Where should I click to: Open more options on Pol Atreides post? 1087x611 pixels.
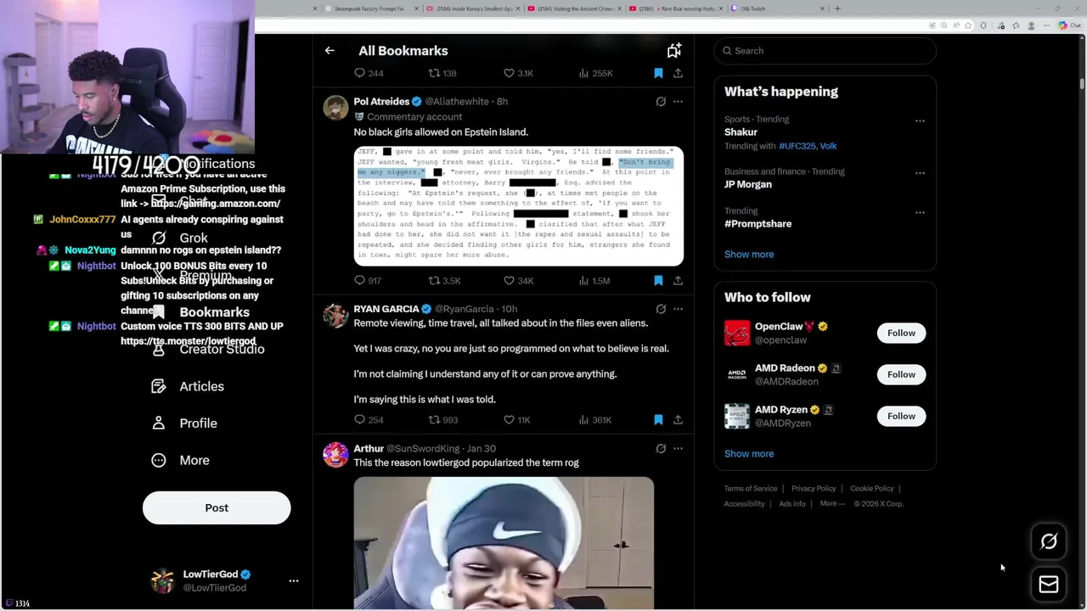[678, 102]
